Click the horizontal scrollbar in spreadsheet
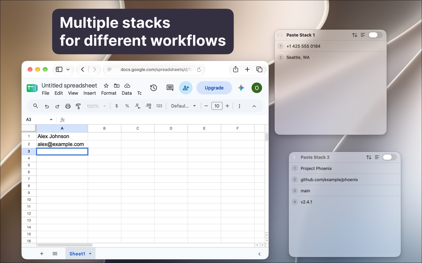This screenshot has height=263, width=422. [x=65, y=245]
